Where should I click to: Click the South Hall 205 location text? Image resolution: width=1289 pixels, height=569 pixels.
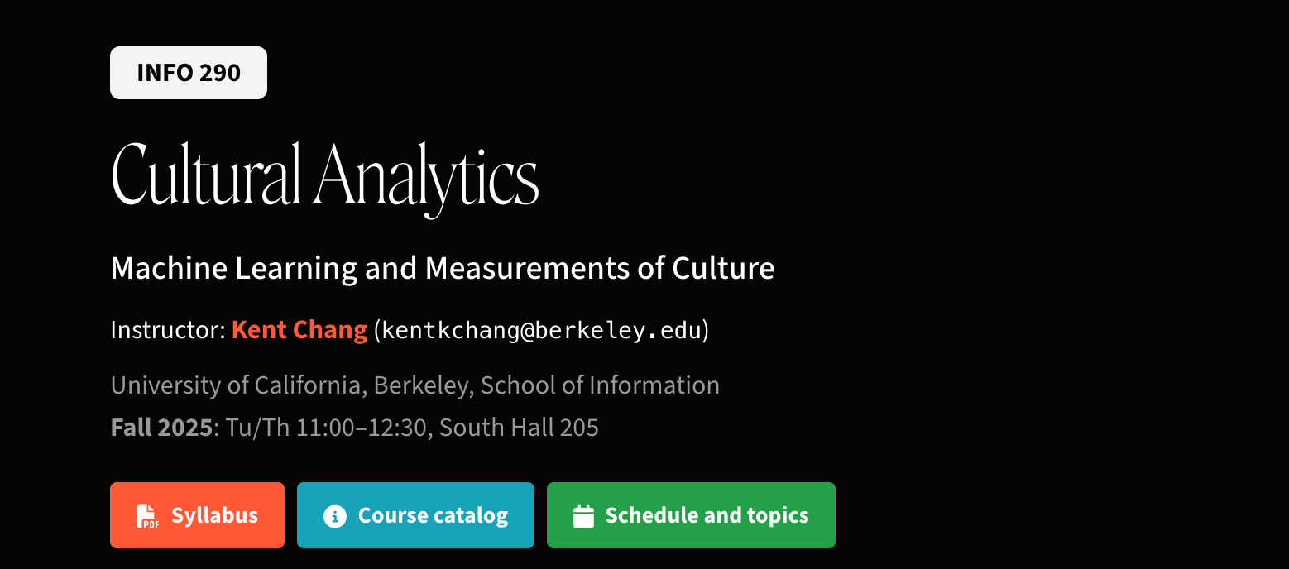[519, 428]
